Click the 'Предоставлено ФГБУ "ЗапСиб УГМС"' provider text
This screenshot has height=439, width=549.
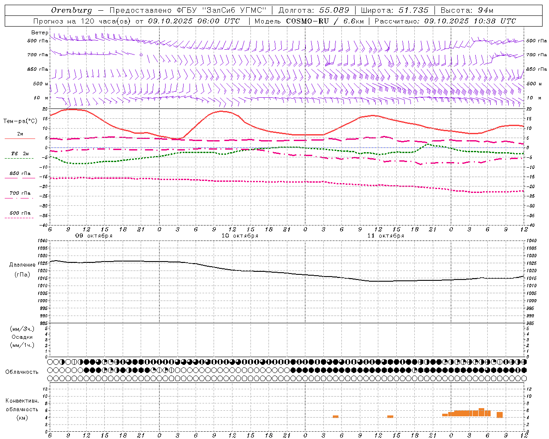[x=188, y=10]
